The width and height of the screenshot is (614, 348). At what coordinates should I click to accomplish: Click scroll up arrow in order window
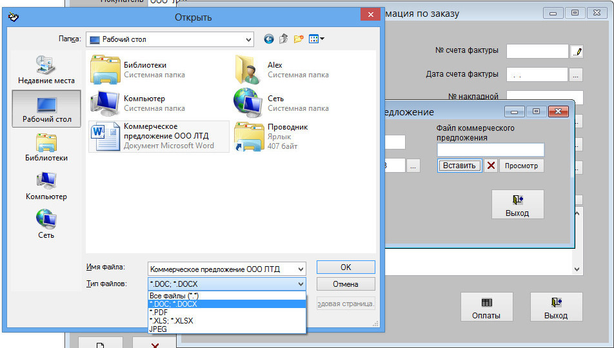[x=577, y=214]
